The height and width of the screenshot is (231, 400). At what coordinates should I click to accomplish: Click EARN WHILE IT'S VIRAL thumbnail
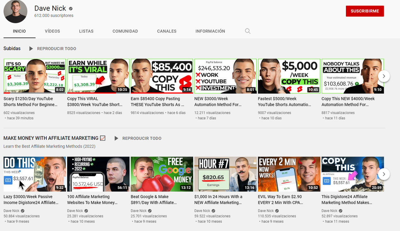click(98, 76)
